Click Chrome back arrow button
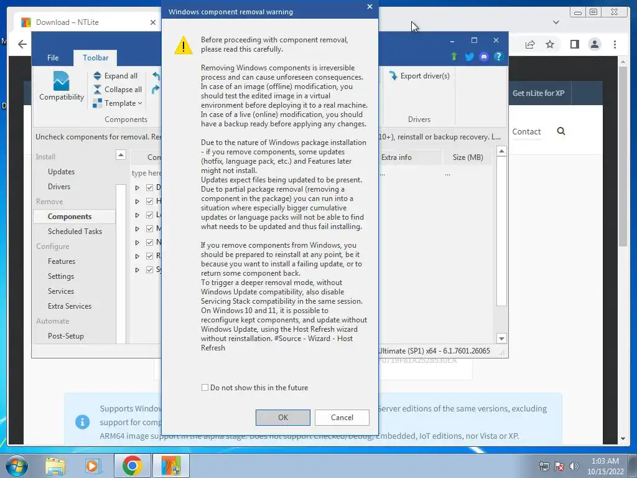637x478 pixels. [22, 44]
